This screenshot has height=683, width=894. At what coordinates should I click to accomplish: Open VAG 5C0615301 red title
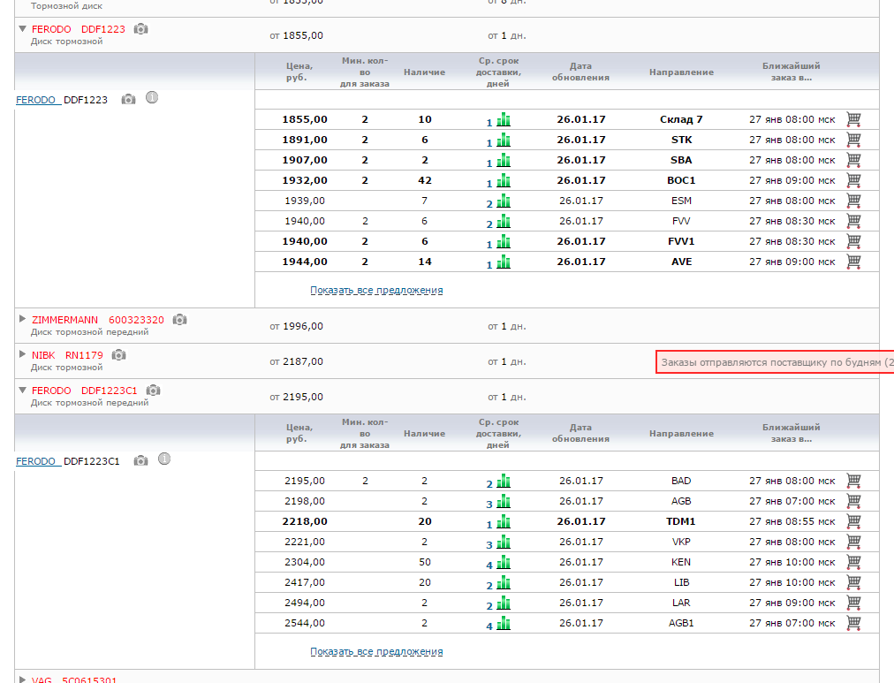point(74,679)
